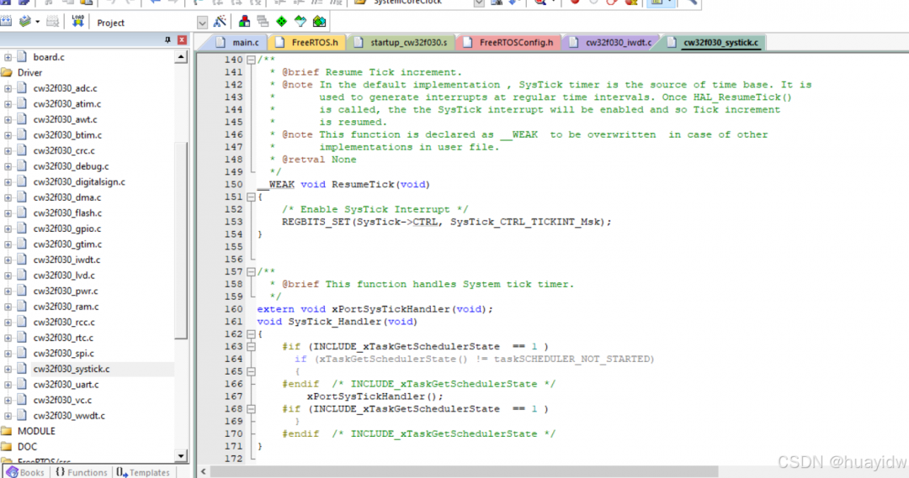Image resolution: width=909 pixels, height=478 pixels.
Task: Close the Project panel with red X
Action: [182, 40]
